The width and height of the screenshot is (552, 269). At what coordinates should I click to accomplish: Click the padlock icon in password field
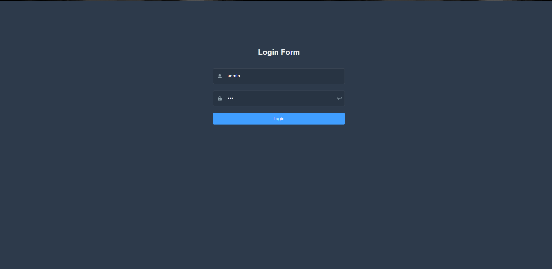(x=219, y=98)
